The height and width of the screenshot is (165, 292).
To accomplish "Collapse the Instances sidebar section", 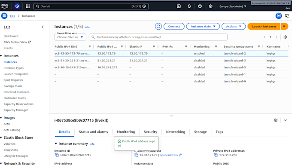I will pyautogui.click(x=1, y=56).
